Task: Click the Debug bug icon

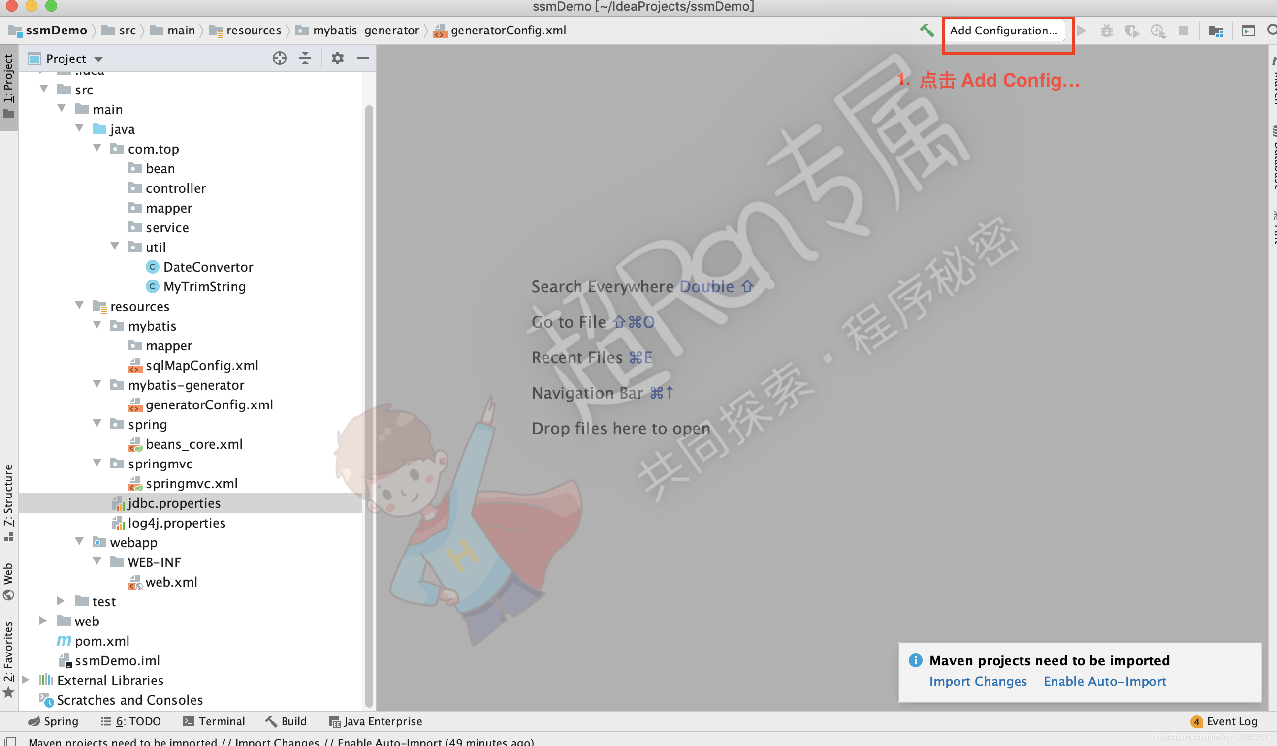Action: coord(1106,31)
